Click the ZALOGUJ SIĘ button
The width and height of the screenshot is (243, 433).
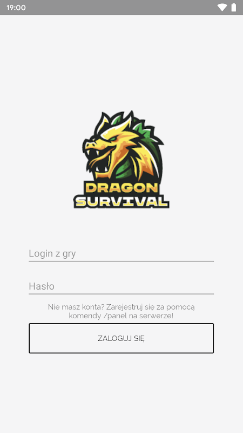point(121,338)
